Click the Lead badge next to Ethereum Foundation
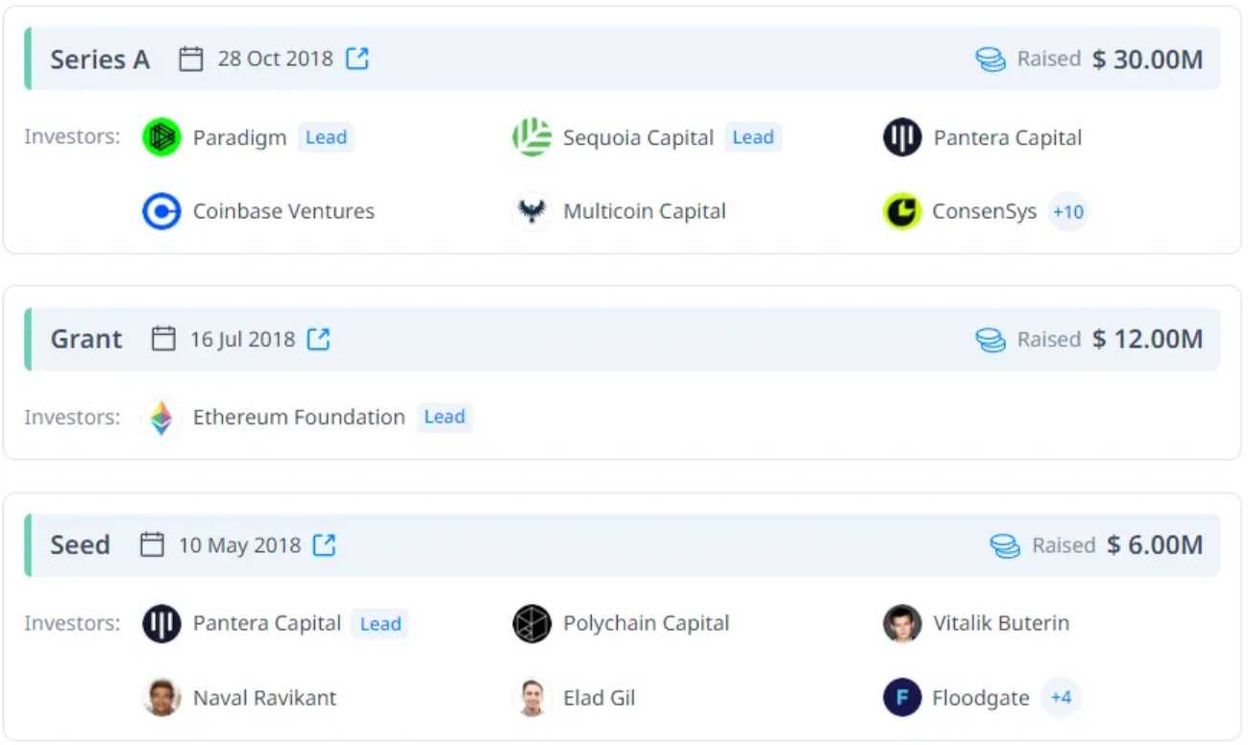Viewport: 1248px width, 745px height. pyautogui.click(x=445, y=417)
